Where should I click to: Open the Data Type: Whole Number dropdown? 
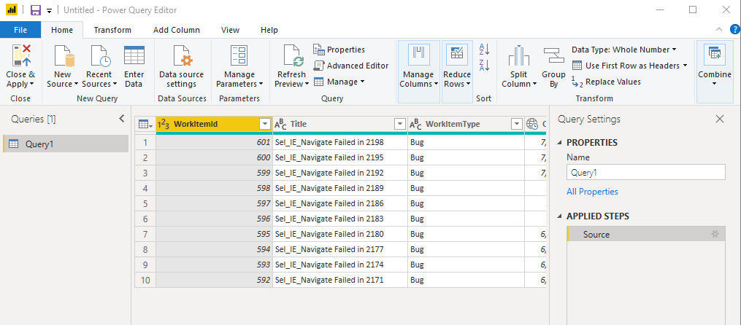tap(623, 50)
